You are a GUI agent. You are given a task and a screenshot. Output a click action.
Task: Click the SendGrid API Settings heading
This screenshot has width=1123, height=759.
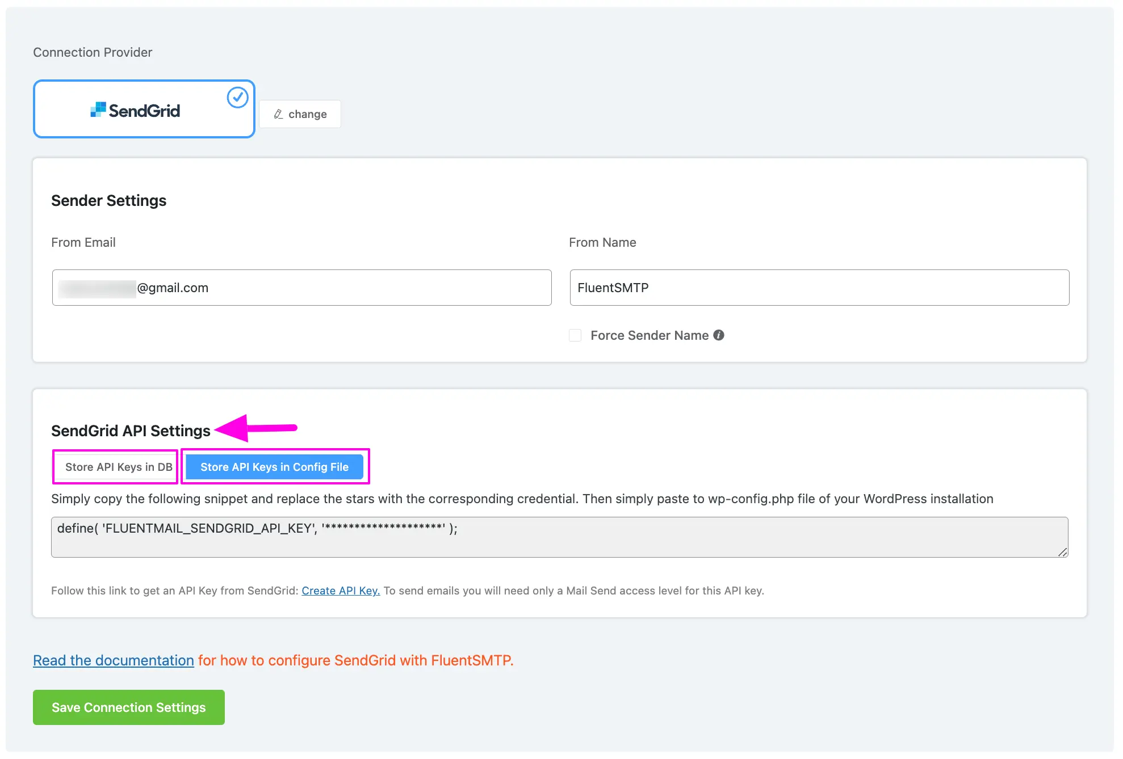click(131, 431)
